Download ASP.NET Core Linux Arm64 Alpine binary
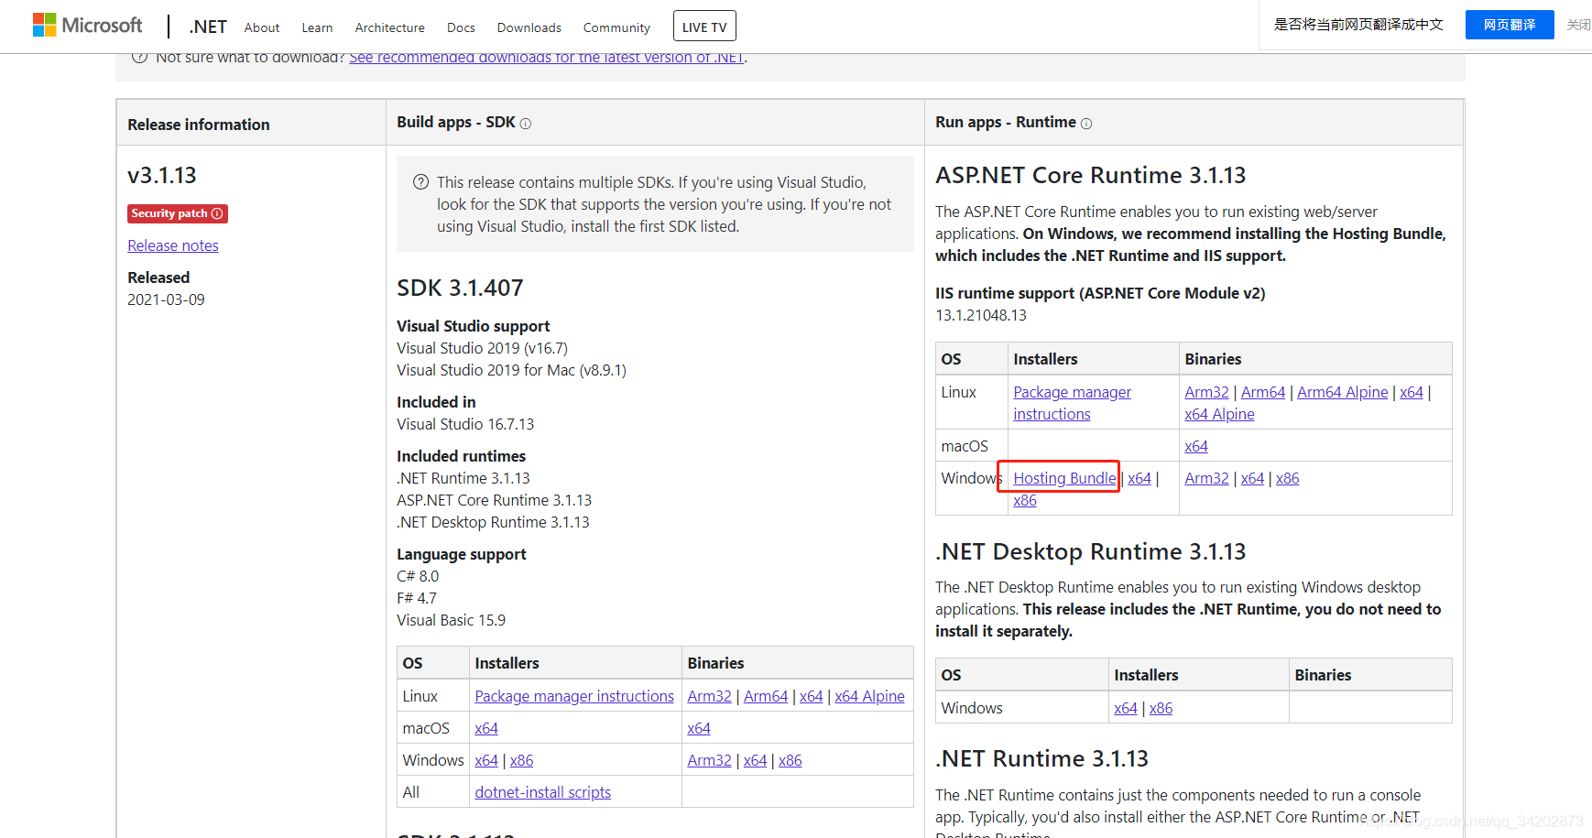This screenshot has height=838, width=1592. tap(1343, 392)
